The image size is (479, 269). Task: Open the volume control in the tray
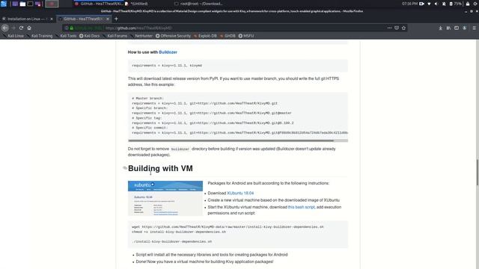pos(436,4)
